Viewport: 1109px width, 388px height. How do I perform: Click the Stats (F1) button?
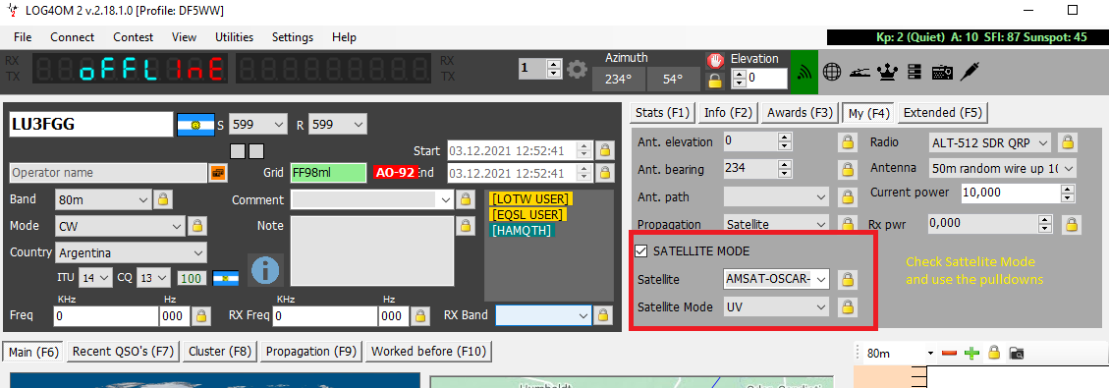coord(661,112)
